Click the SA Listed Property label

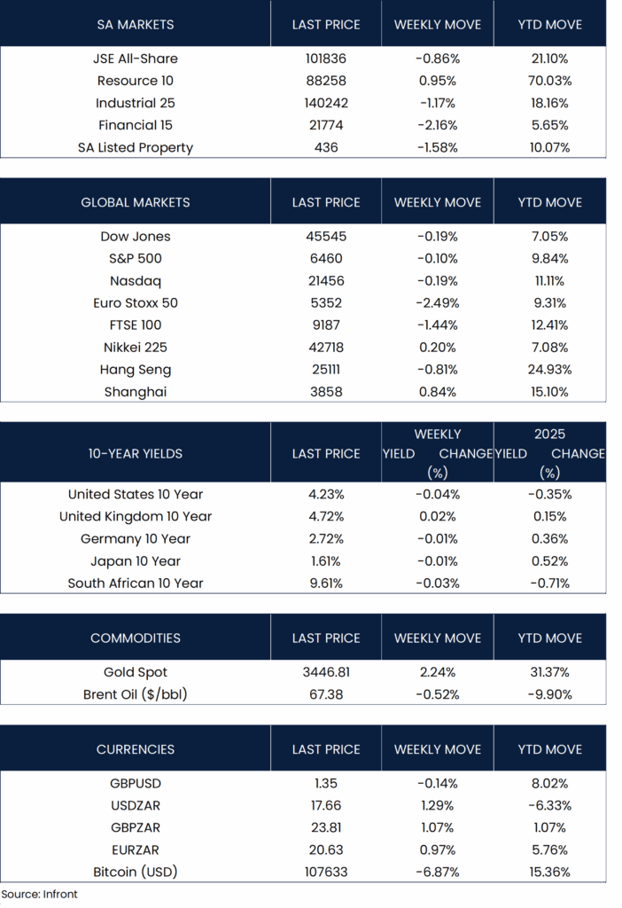coord(135,147)
